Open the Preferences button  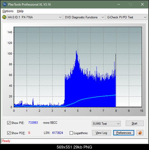click(x=123, y=133)
